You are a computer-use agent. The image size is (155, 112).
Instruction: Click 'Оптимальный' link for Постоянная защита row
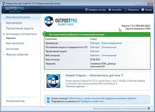click(x=109, y=47)
